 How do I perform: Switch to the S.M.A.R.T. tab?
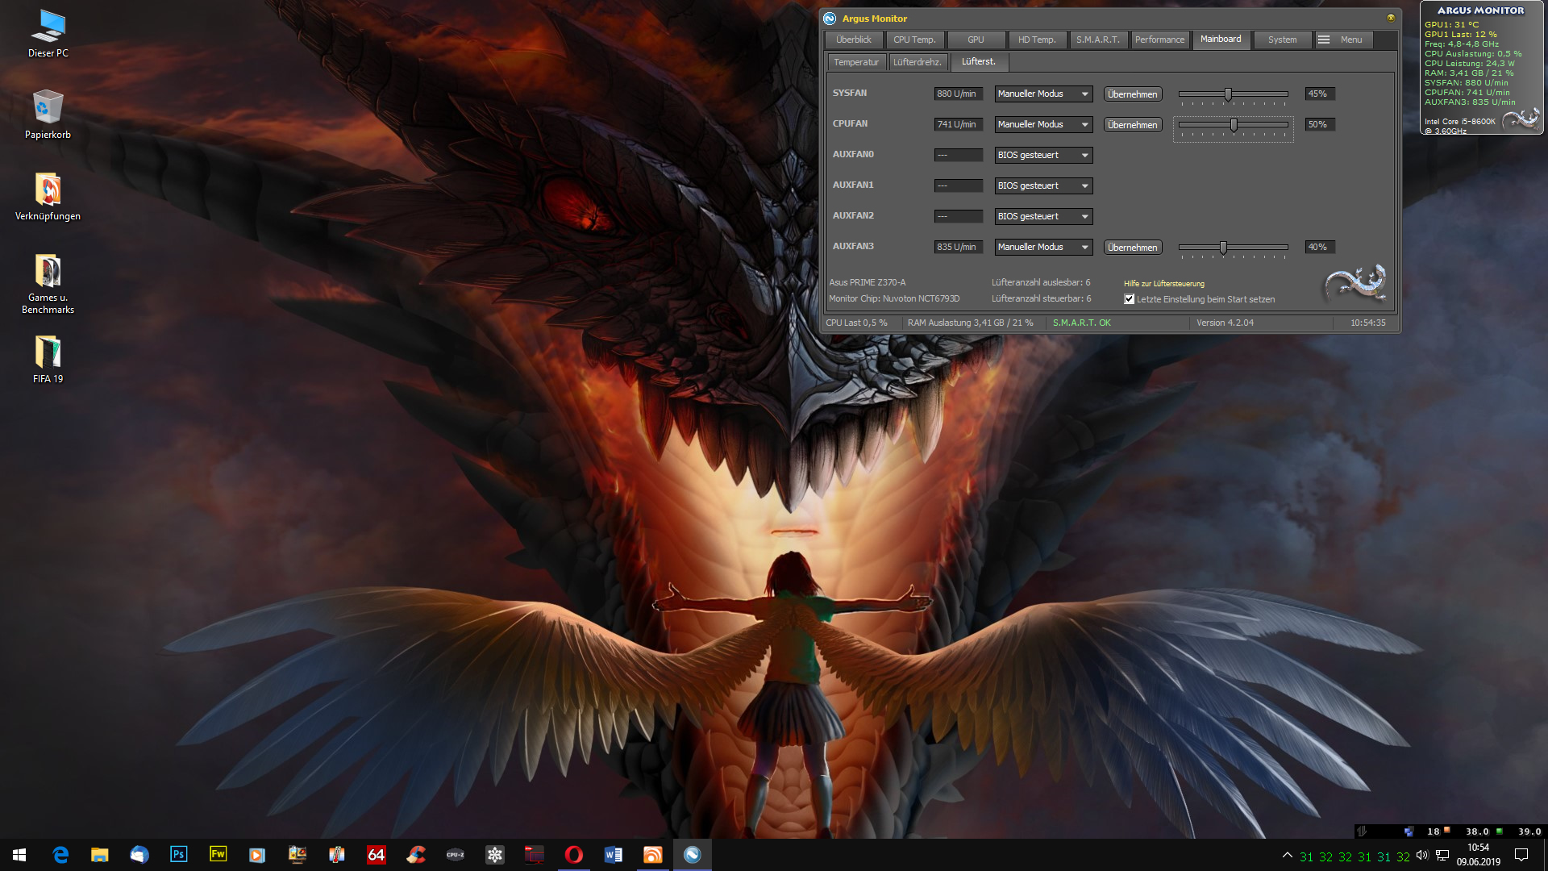point(1098,40)
